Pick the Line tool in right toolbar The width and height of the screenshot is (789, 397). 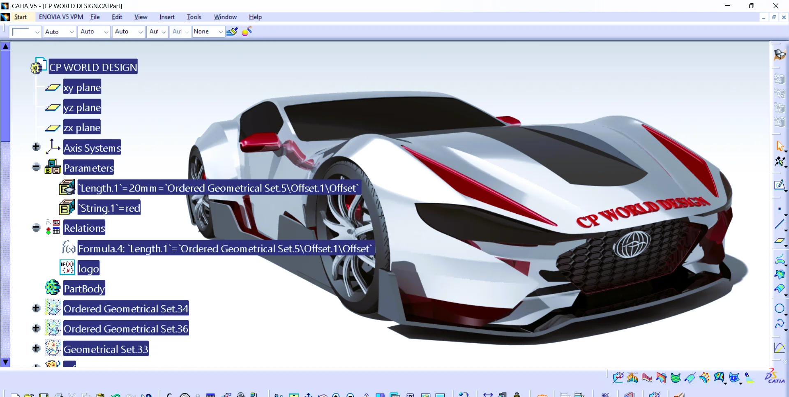(x=779, y=224)
